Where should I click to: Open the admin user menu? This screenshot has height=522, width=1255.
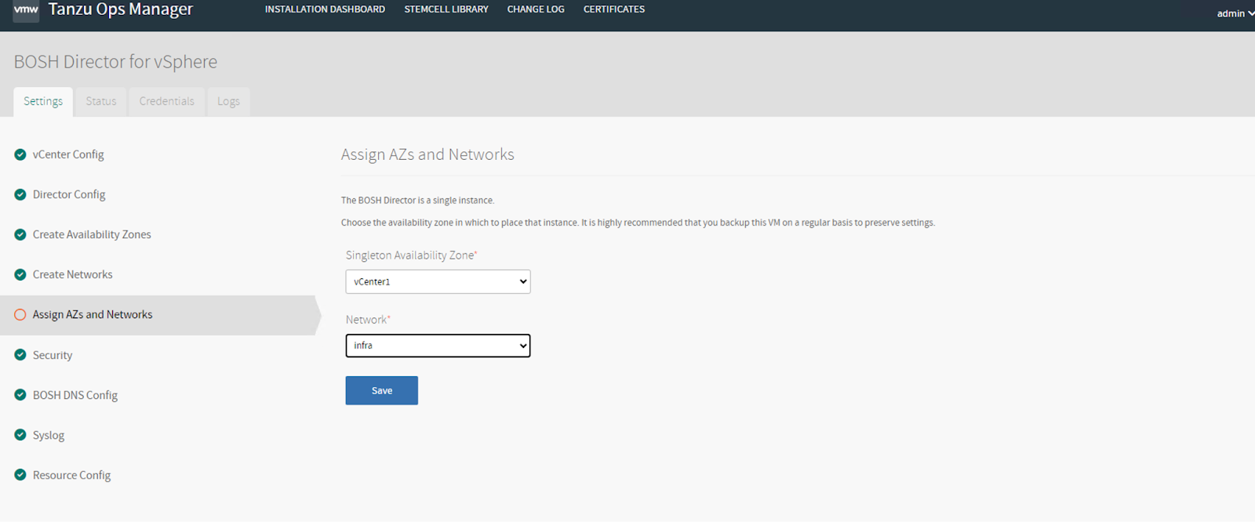coord(1235,13)
